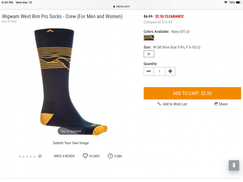Image resolution: width=243 pixels, height=182 pixels.
Task: Click the heart icon next to 10 Likes
Action: (x=85, y=156)
